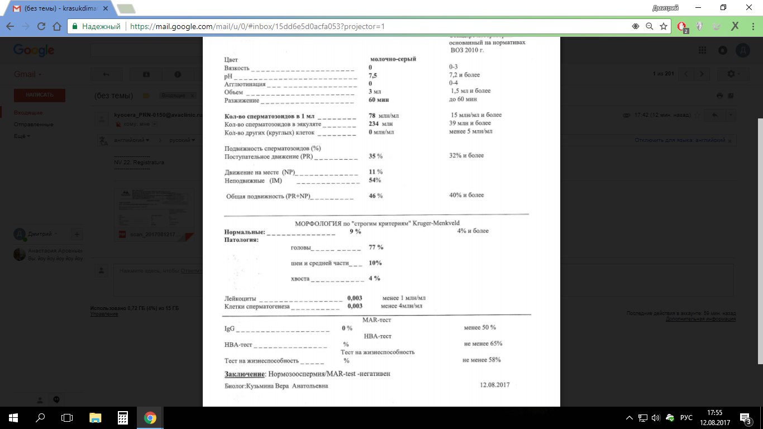Image resolution: width=763 pixels, height=429 pixels.
Task: Open Calculator from the taskbar
Action: point(123,417)
